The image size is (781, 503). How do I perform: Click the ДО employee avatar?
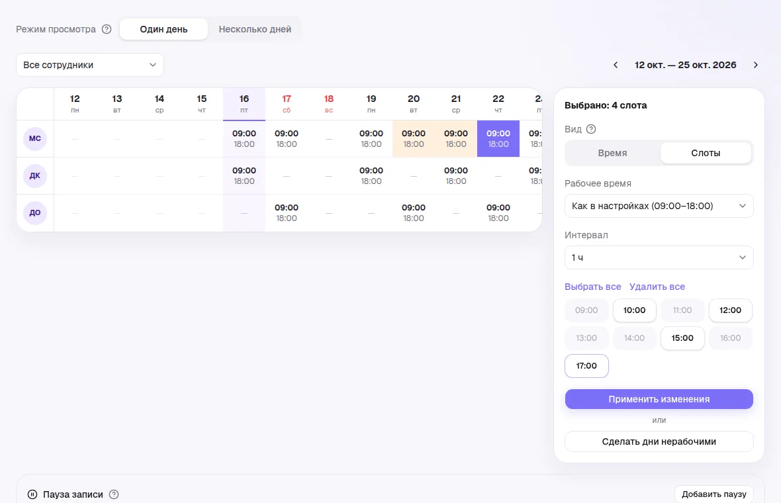pos(35,212)
